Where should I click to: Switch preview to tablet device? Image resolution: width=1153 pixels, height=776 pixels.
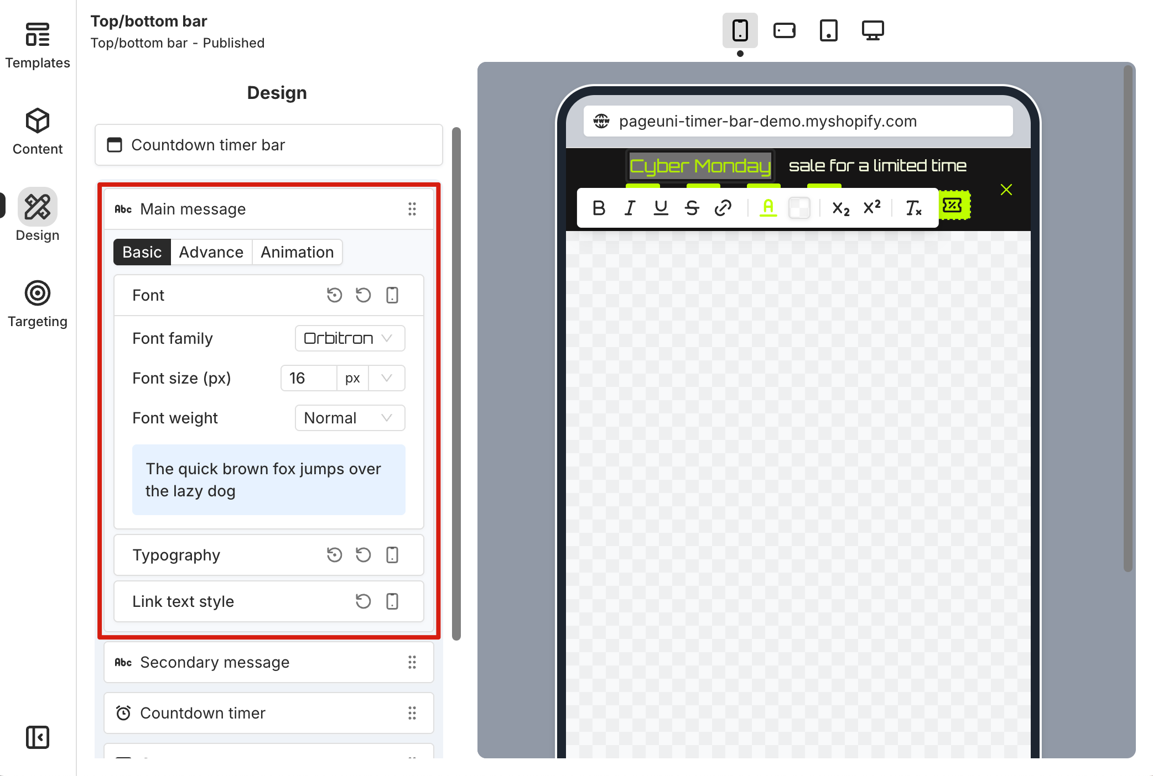click(x=829, y=30)
